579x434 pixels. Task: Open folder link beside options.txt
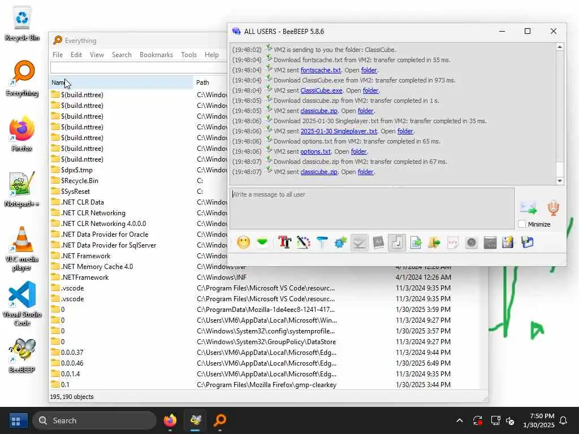point(358,151)
